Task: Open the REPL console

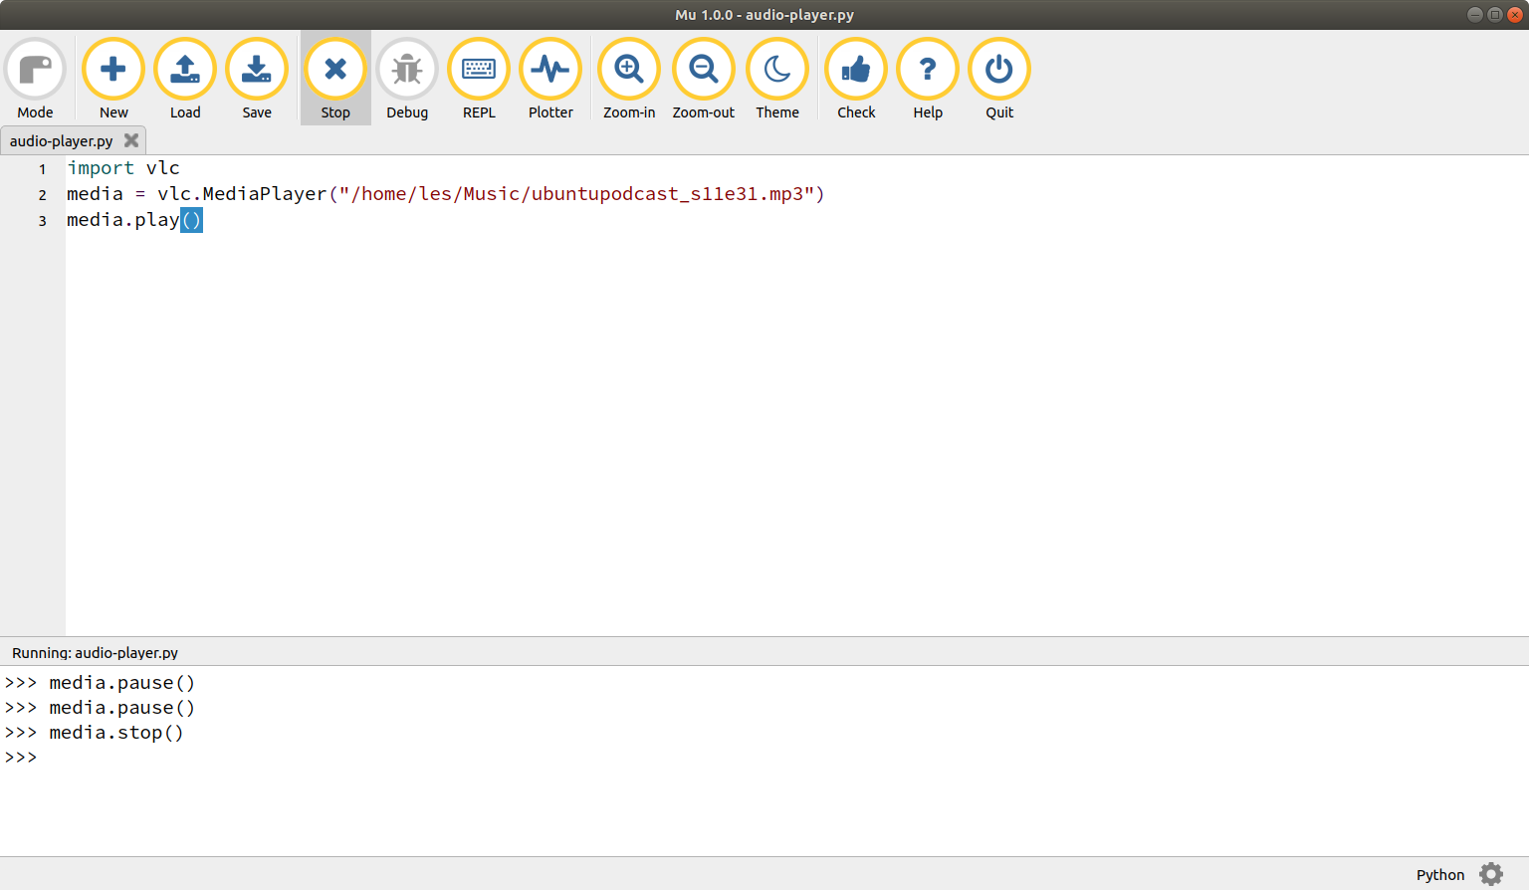Action: (479, 78)
